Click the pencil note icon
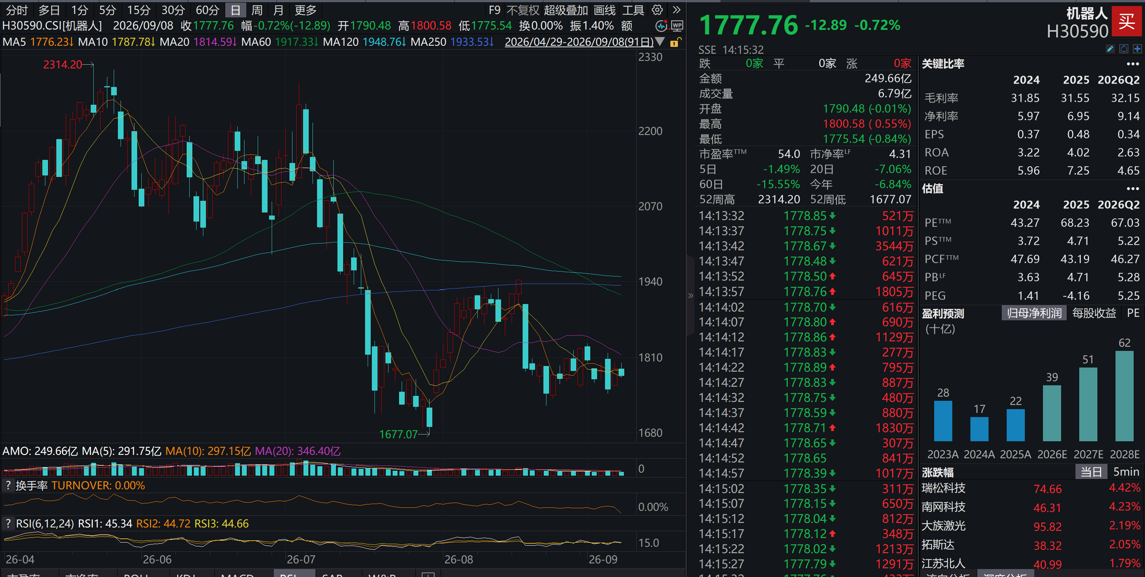 click(x=1110, y=49)
